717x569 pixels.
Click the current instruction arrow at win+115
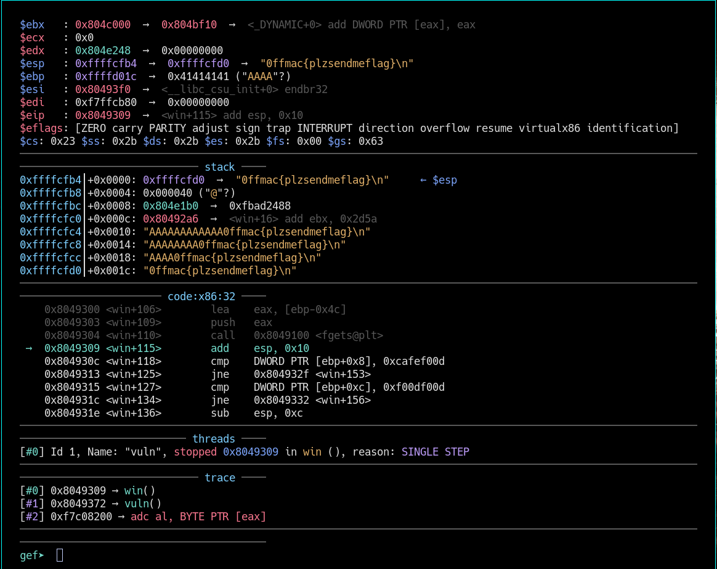(29, 348)
